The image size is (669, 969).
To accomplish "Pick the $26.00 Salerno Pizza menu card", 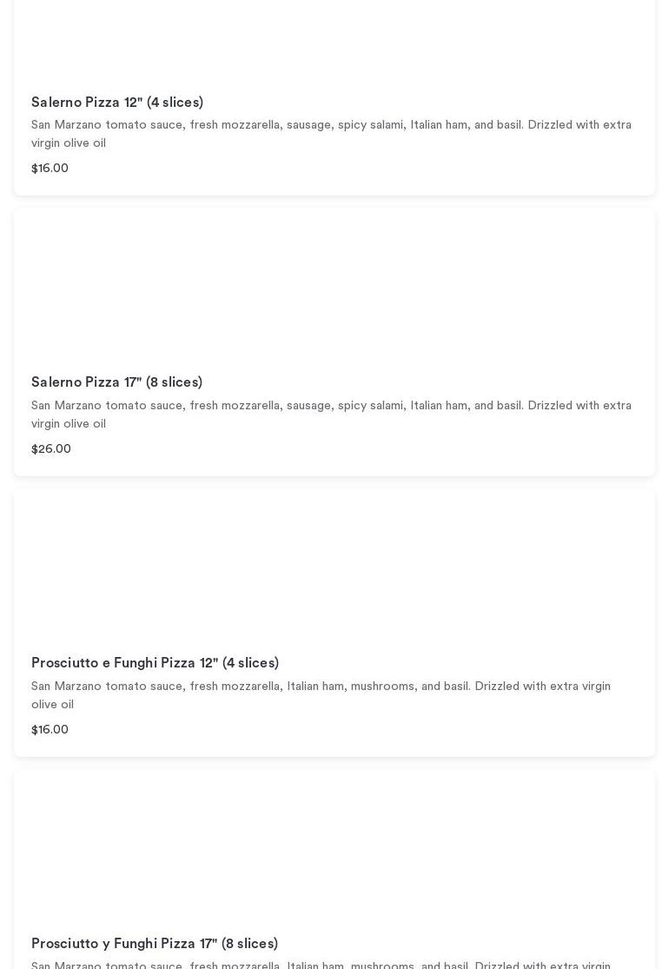I will point(434,449).
